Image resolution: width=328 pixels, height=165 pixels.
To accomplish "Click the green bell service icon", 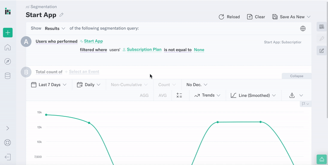I will pyautogui.click(x=322, y=159).
